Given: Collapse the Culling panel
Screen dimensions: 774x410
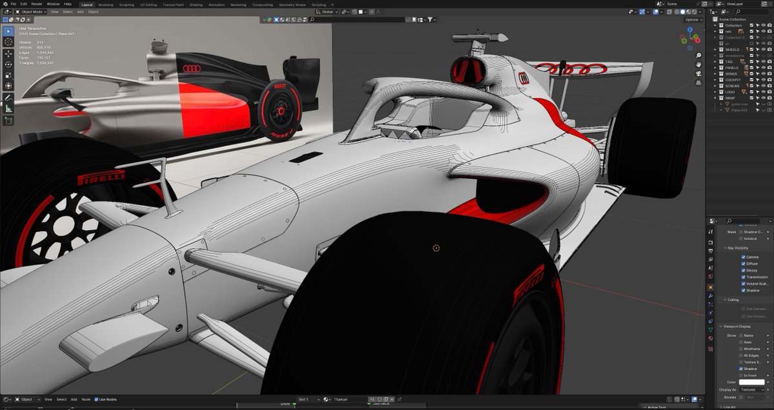Looking at the screenshot, I should pyautogui.click(x=725, y=300).
